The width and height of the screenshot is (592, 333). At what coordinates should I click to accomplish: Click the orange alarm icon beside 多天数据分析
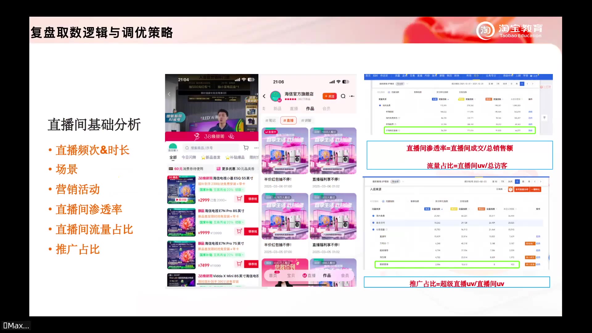510,189
